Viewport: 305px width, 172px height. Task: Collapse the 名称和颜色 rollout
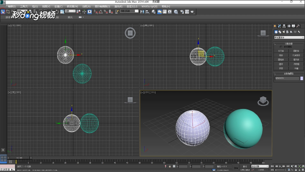[x=289, y=74]
